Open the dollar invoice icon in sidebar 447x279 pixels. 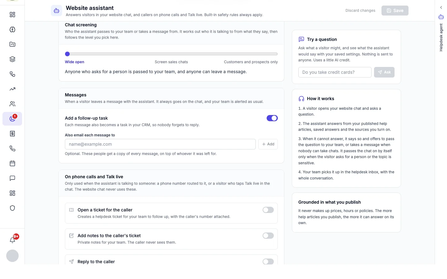12,134
